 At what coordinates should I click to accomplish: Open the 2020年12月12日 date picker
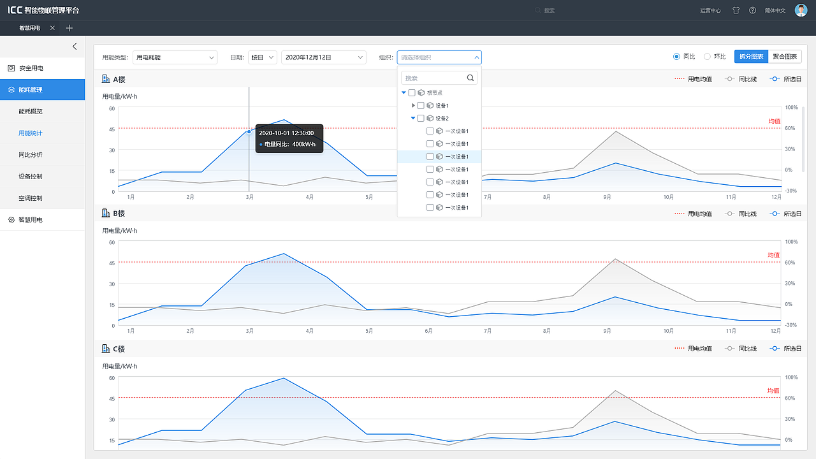tap(324, 57)
